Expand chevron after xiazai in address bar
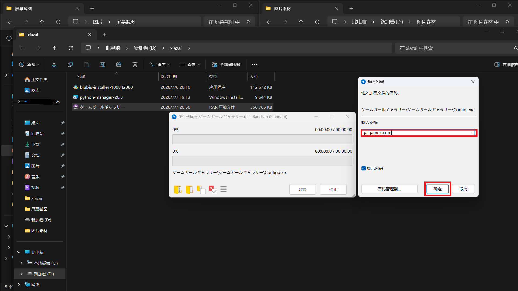 pyautogui.click(x=189, y=48)
